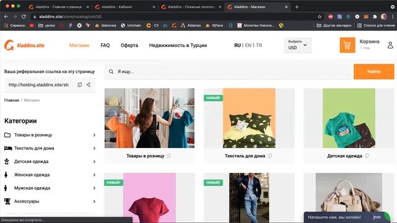Expand the Детская одежда category chevron

[x=94, y=162]
